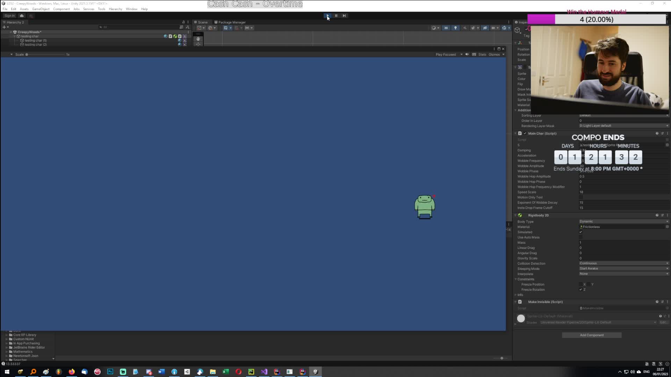Toggle 2D view mode in Scene
The width and height of the screenshot is (671, 377).
pos(446,28)
